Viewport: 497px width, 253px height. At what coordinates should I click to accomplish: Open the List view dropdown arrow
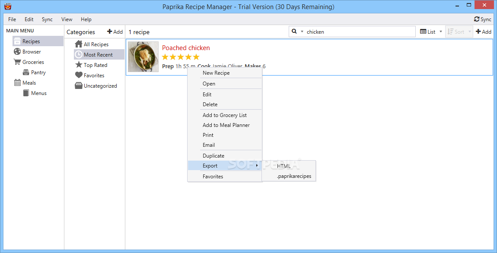(x=440, y=32)
